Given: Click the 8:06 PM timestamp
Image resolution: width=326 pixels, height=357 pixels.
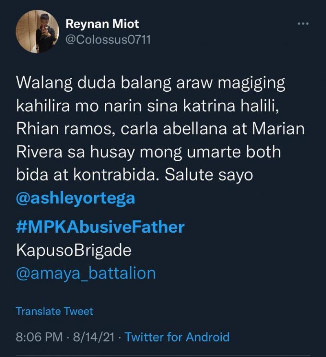Looking at the screenshot, I should pos(39,337).
